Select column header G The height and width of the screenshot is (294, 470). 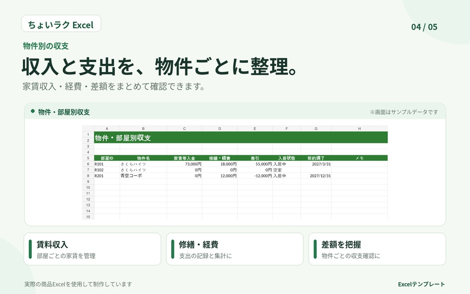click(316, 129)
